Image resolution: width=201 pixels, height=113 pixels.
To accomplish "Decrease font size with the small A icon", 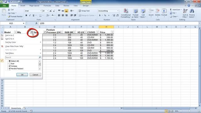I will (54, 11).
